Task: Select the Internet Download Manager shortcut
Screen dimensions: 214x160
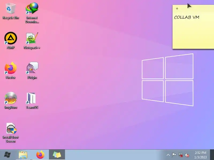Action: point(32,13)
